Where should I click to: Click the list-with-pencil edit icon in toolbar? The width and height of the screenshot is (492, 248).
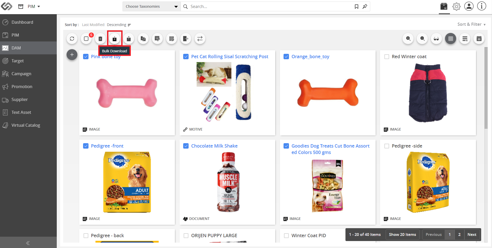tap(157, 39)
